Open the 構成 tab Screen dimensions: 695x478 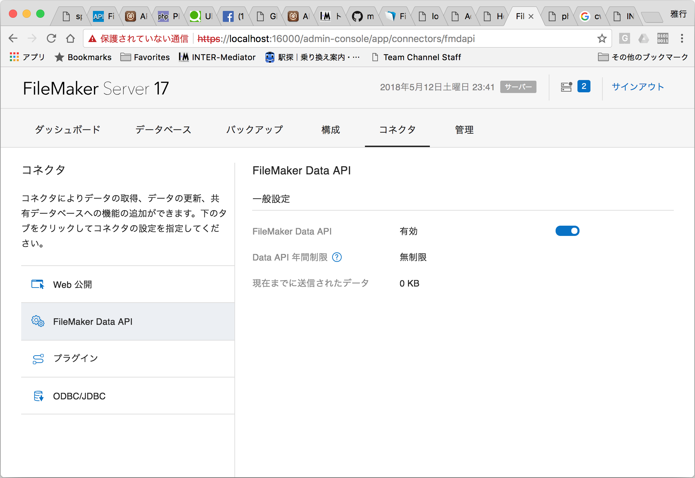click(331, 130)
